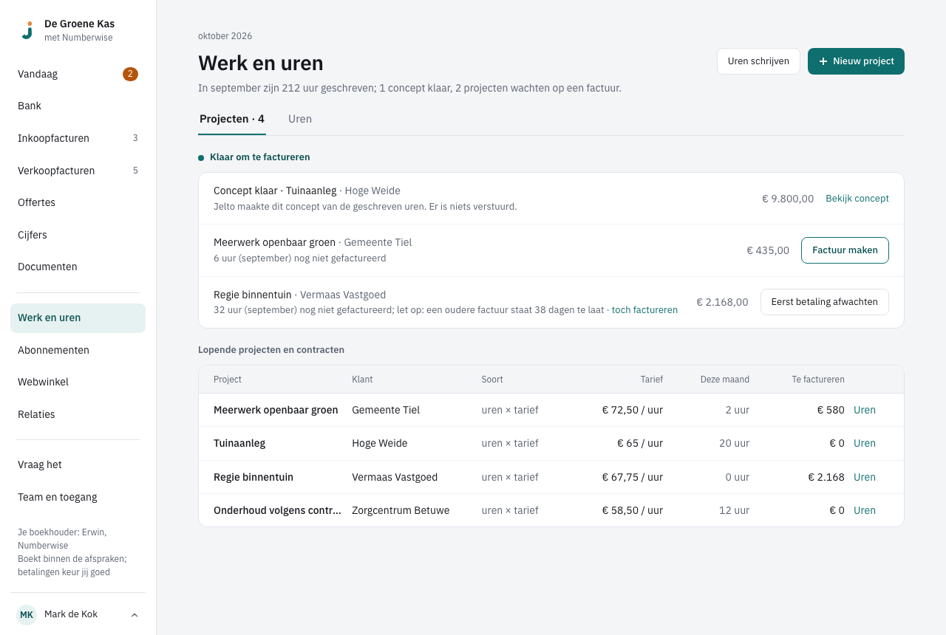Go to Documenten
Viewport: 946px width, 635px height.
pos(78,267)
